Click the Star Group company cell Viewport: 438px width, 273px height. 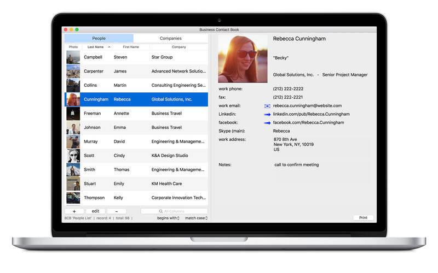pyautogui.click(x=162, y=57)
